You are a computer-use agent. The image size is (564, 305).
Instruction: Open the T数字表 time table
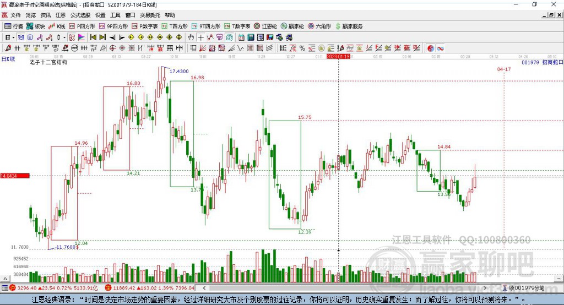(237, 26)
